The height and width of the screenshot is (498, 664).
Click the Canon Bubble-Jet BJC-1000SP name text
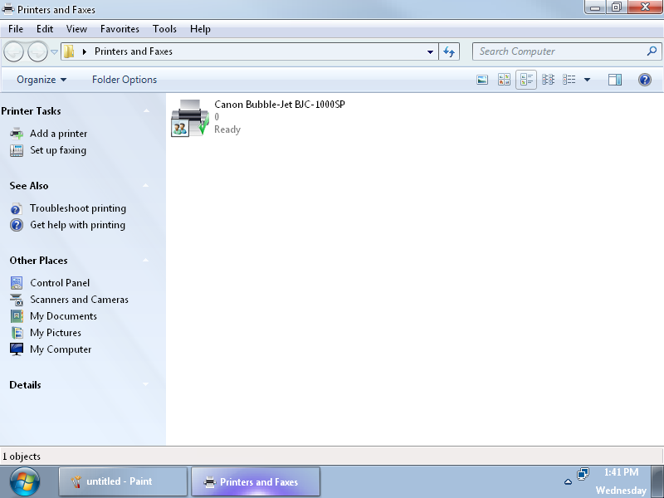click(x=280, y=105)
